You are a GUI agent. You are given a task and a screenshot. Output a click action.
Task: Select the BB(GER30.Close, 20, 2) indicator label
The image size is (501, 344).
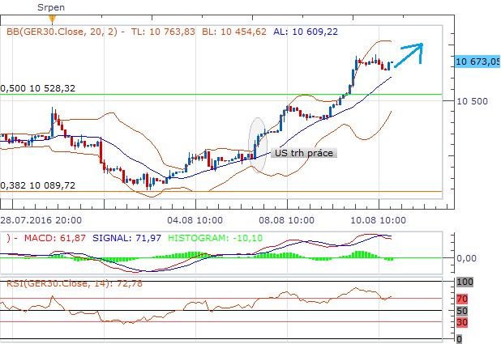(63, 33)
